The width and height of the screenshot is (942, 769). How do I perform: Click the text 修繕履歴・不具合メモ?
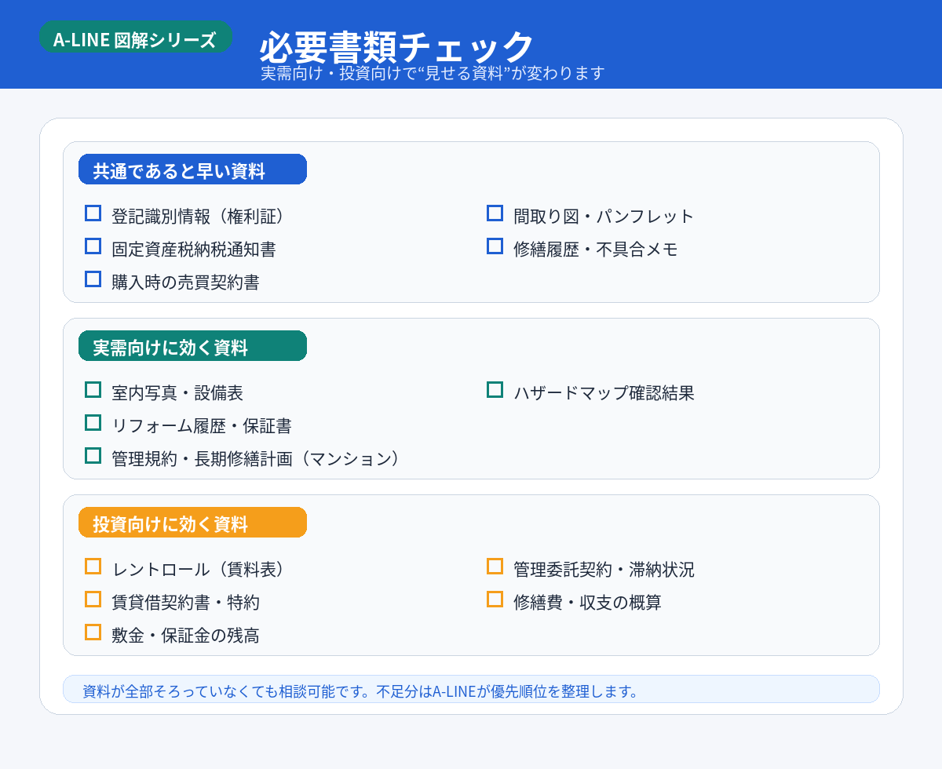coord(596,250)
